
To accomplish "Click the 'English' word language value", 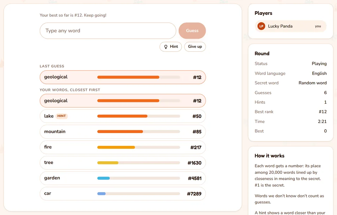I will coord(319,73).
